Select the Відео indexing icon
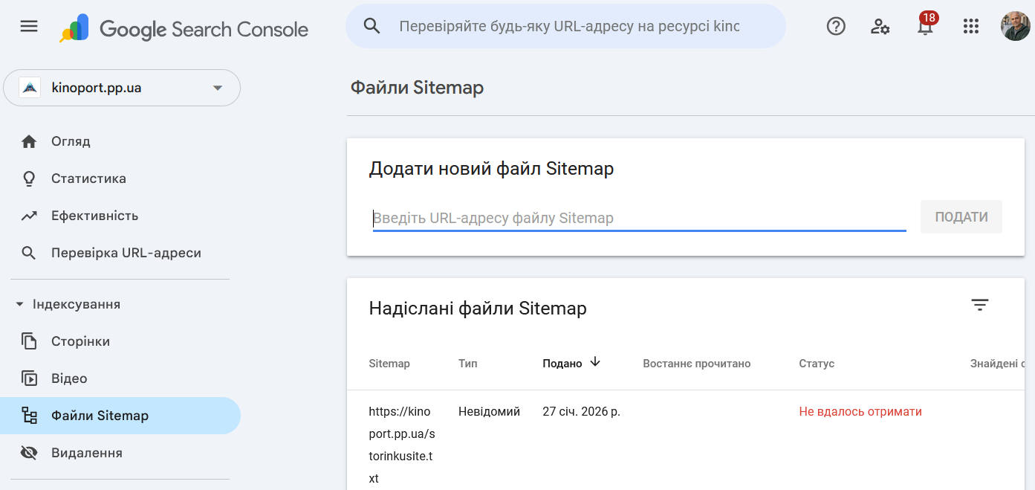The image size is (1035, 490). pos(28,378)
